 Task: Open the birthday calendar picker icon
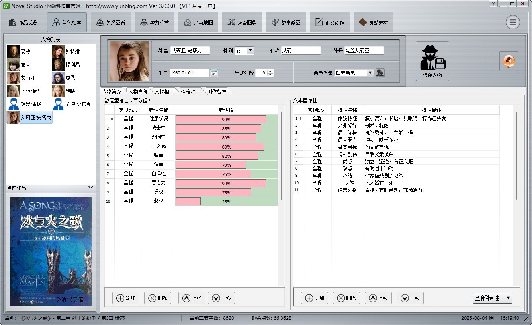(214, 73)
